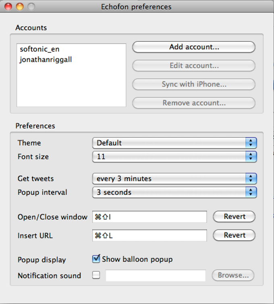Screen dimensions: 274x304
Task: Expand the Font size dropdown
Action: [174, 157]
